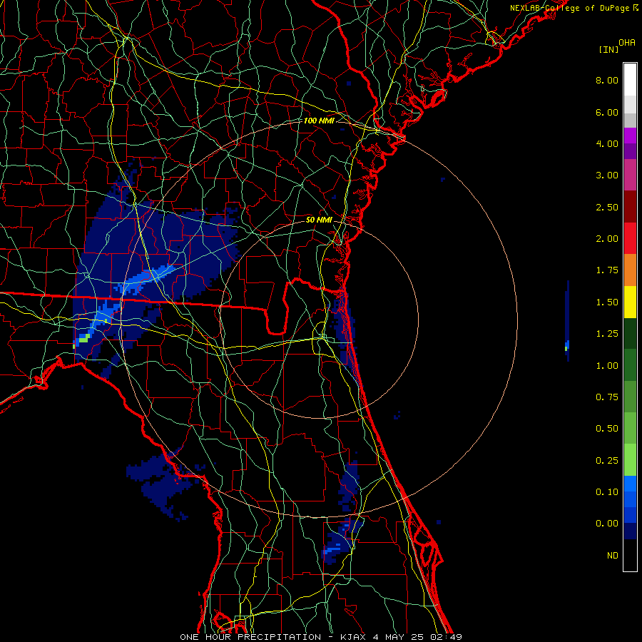Select the 4.00 legend value

tap(607, 143)
